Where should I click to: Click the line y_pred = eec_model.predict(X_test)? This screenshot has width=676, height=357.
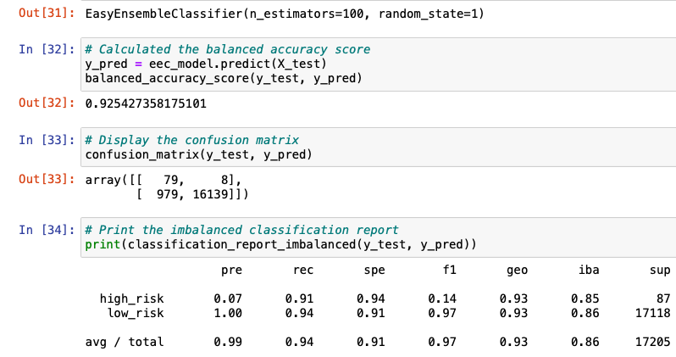click(206, 64)
